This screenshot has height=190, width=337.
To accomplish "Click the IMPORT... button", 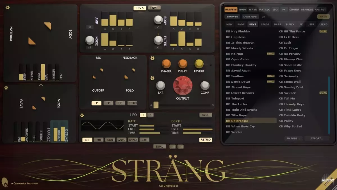I will tap(293, 138).
